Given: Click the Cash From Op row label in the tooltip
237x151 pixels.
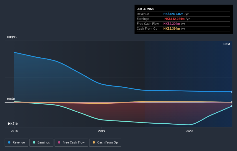Looking at the screenshot, I should click(147, 29).
